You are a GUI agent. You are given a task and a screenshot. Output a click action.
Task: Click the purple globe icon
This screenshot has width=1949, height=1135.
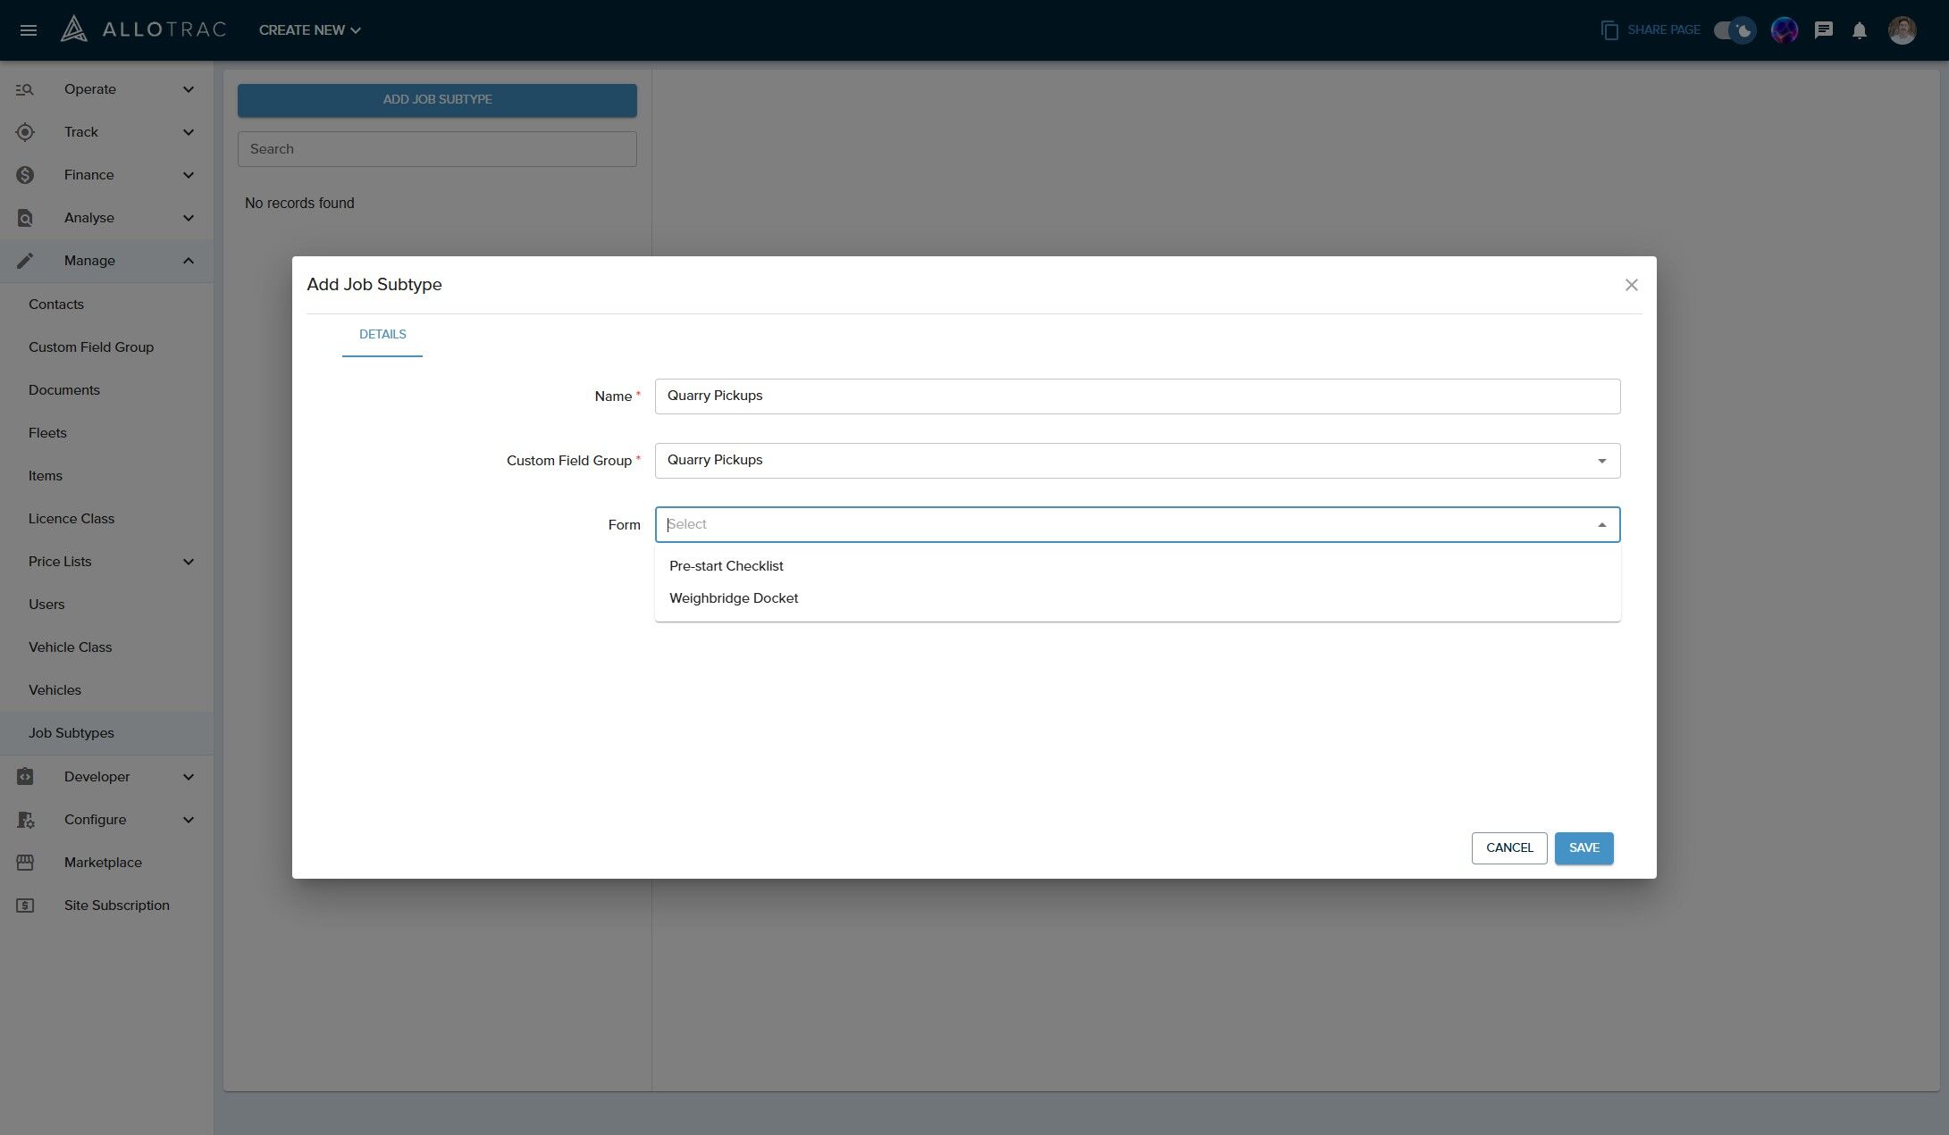[x=1784, y=30]
